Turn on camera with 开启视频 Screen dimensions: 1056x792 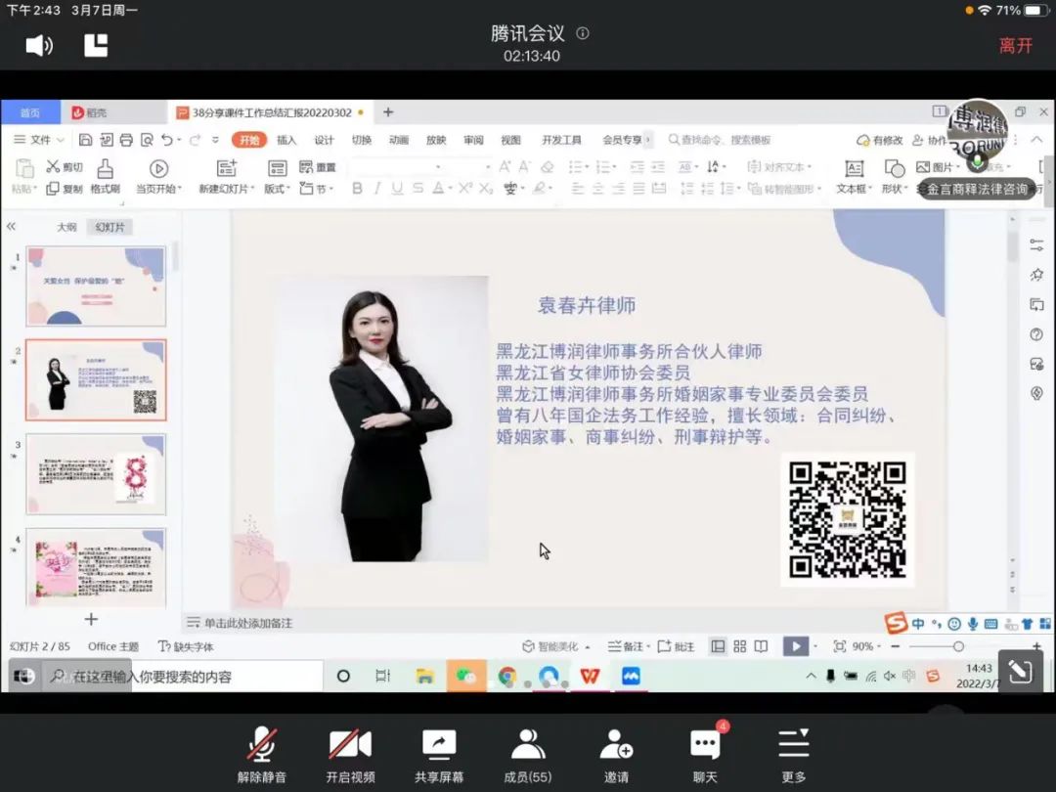350,754
